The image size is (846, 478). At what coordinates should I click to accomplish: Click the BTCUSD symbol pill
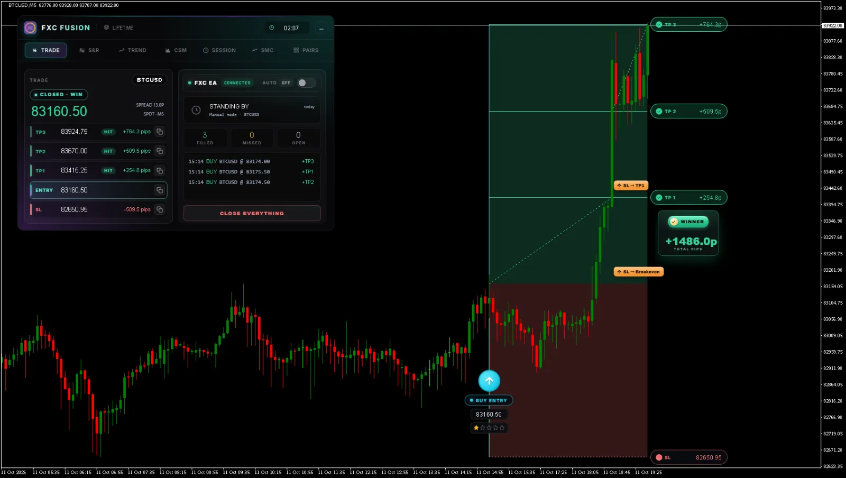pos(150,80)
